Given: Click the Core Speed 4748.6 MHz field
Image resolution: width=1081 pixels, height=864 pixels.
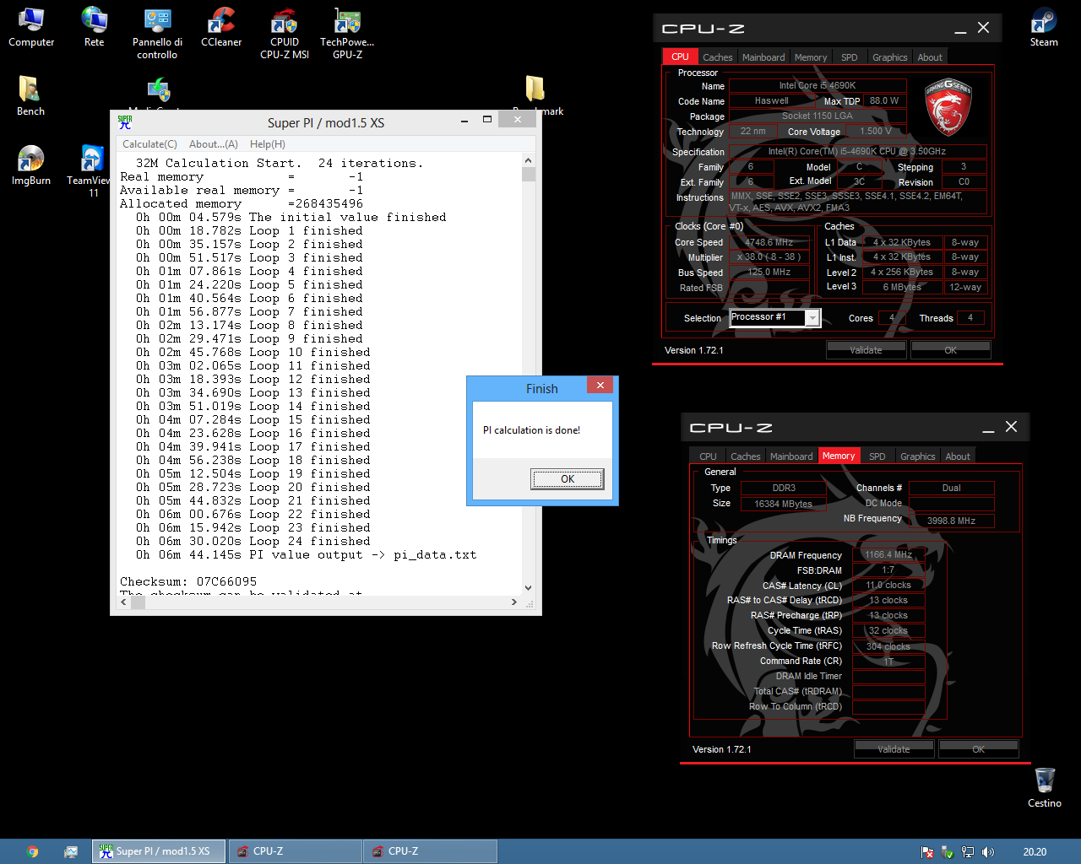Looking at the screenshot, I should [x=769, y=242].
